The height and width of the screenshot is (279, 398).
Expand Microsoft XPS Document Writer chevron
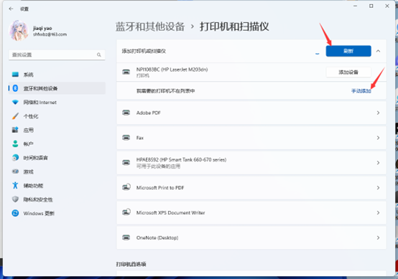(378, 213)
